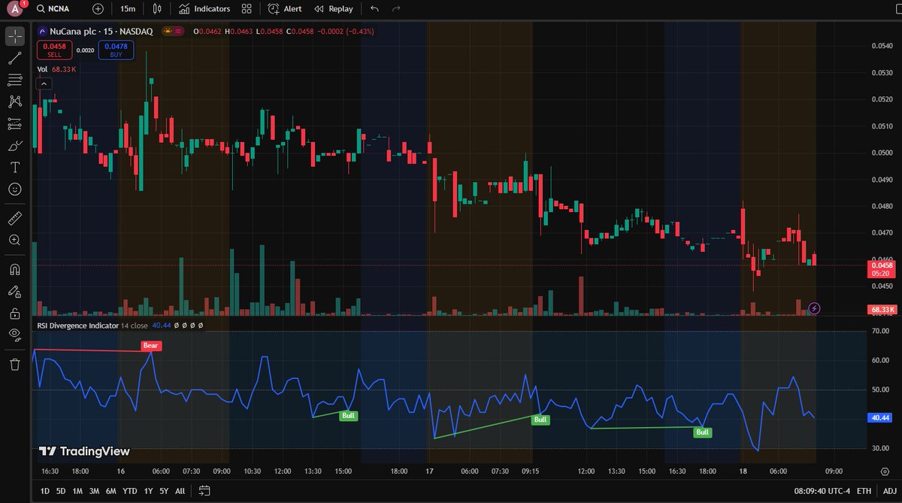Add symbol to compare with plus icon
The height and width of the screenshot is (503, 902).
98,9
